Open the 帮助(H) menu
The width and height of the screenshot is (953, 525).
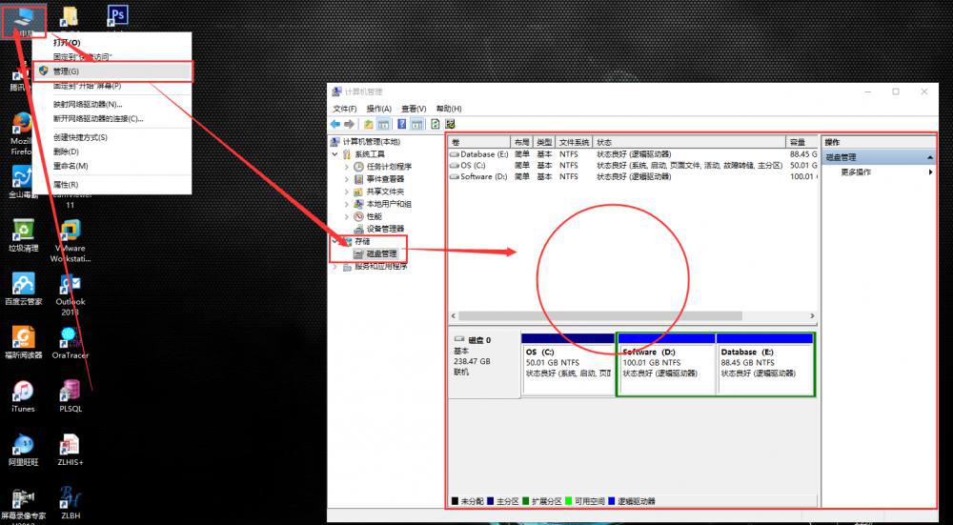coord(449,109)
